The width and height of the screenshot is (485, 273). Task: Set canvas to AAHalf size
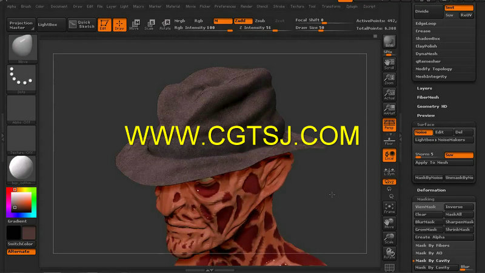(389, 110)
